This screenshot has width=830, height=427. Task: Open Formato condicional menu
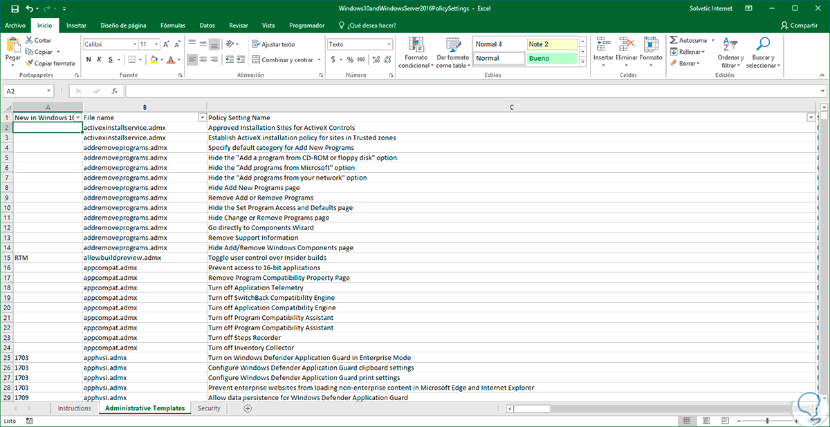416,53
